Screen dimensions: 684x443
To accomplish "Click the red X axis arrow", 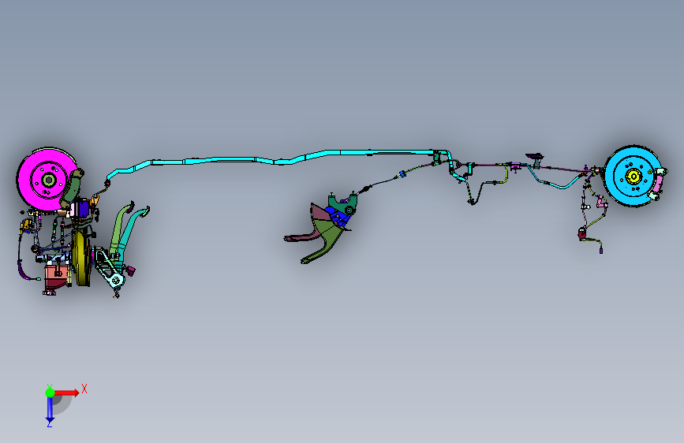I will coord(65,393).
